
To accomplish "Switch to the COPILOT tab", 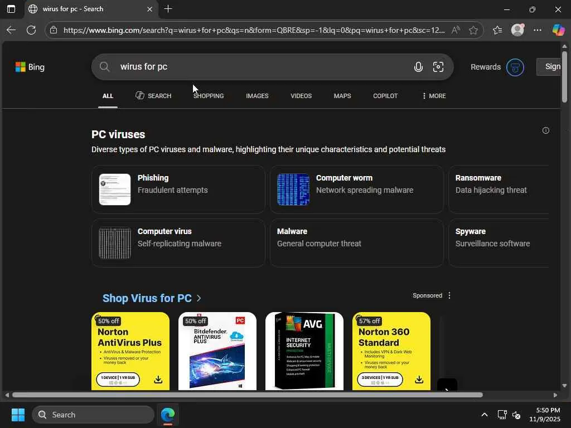I will [x=385, y=96].
